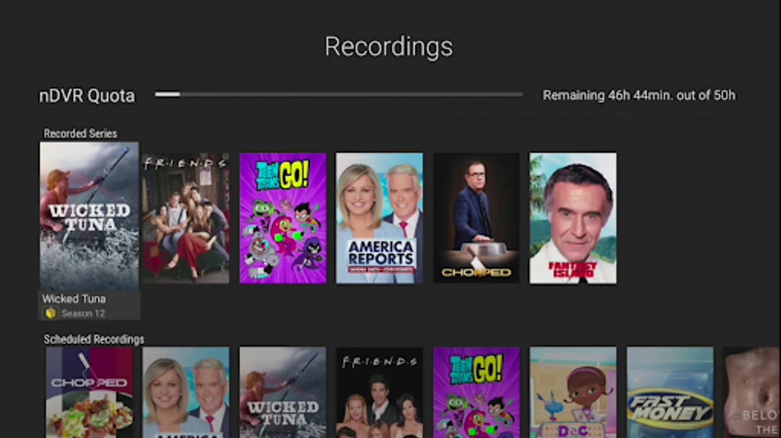
Task: Open the Wicked Tuna recorded series poster
Action: pos(89,217)
